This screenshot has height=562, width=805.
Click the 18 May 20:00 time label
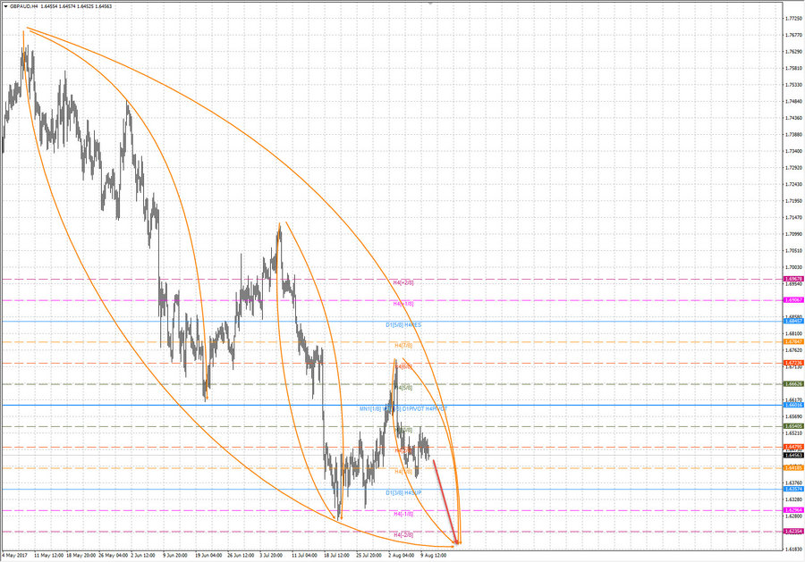(x=81, y=555)
